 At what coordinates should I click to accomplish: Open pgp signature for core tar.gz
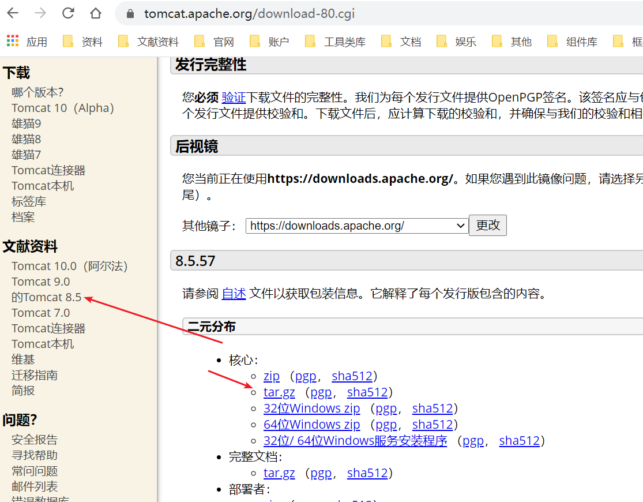(321, 393)
